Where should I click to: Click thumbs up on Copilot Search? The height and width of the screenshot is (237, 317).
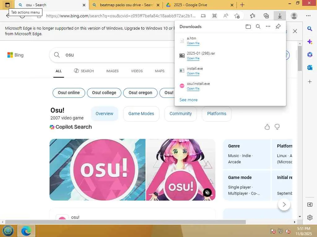tap(267, 127)
